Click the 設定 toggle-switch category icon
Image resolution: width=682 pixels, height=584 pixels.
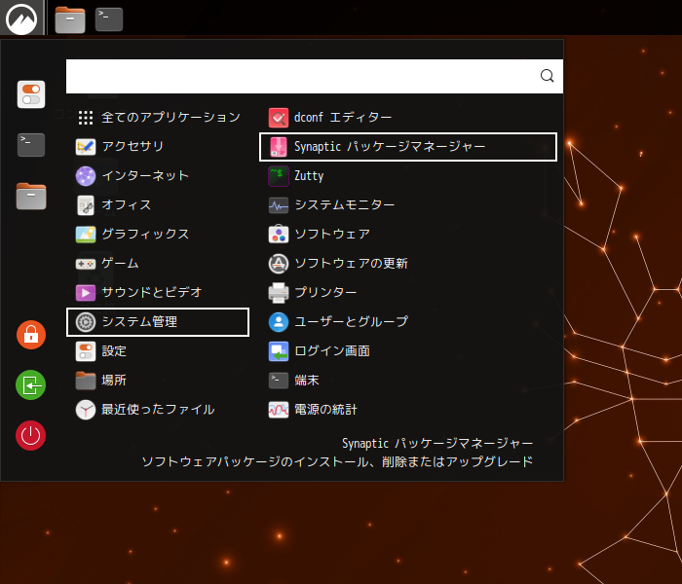tap(86, 351)
